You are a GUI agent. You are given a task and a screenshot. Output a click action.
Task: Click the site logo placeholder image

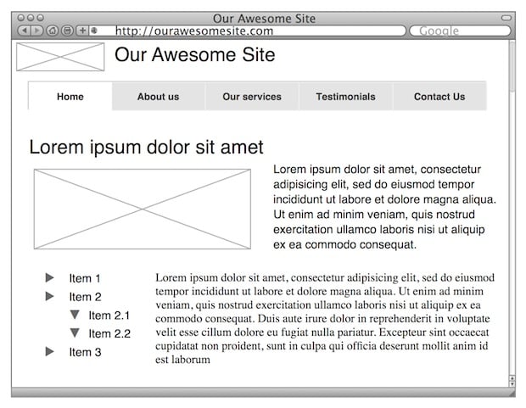pos(60,57)
